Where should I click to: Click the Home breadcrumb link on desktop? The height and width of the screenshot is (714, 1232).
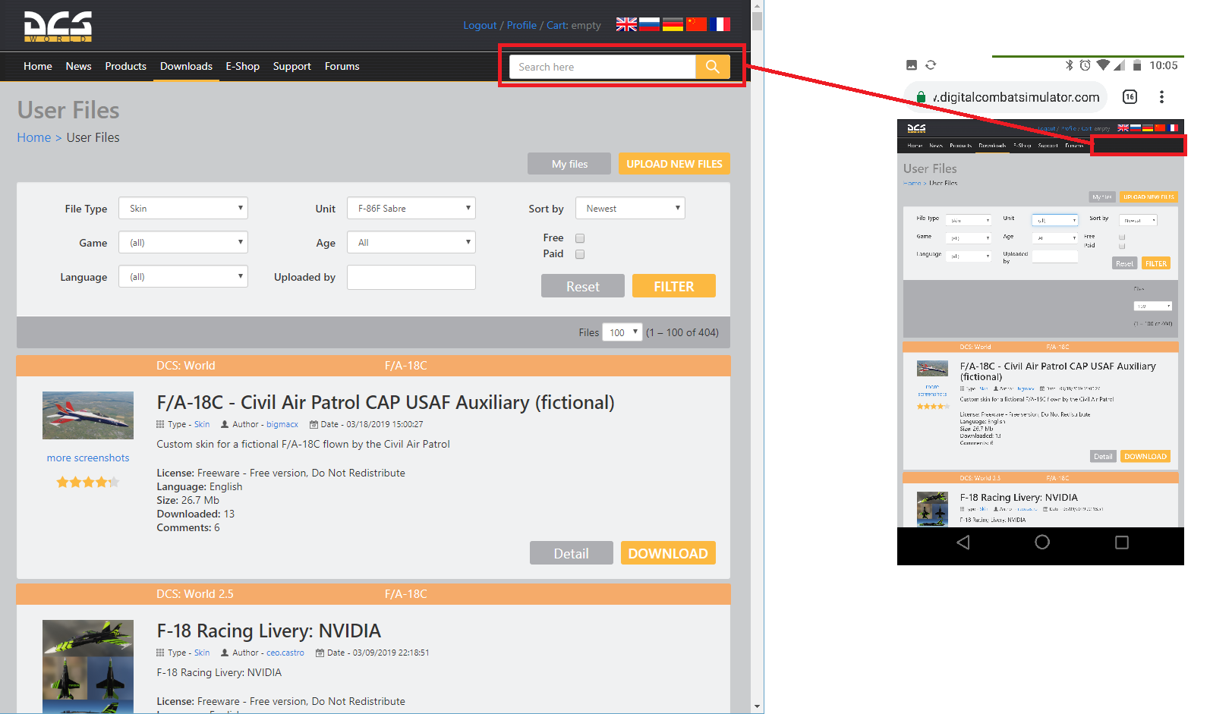click(x=34, y=137)
